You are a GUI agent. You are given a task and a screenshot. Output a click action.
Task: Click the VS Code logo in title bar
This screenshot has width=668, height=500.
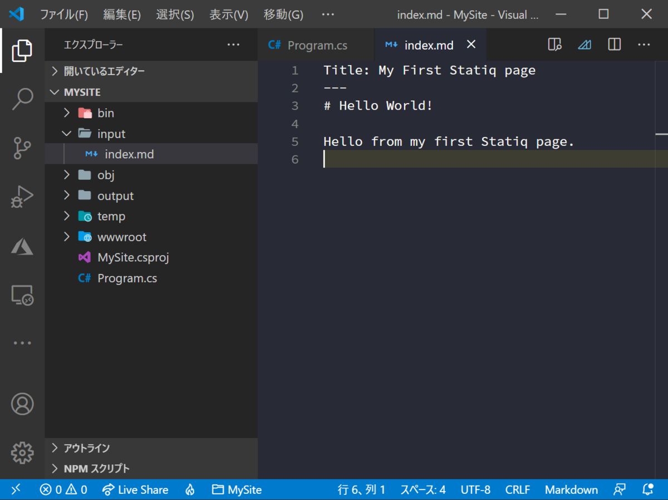(x=17, y=14)
